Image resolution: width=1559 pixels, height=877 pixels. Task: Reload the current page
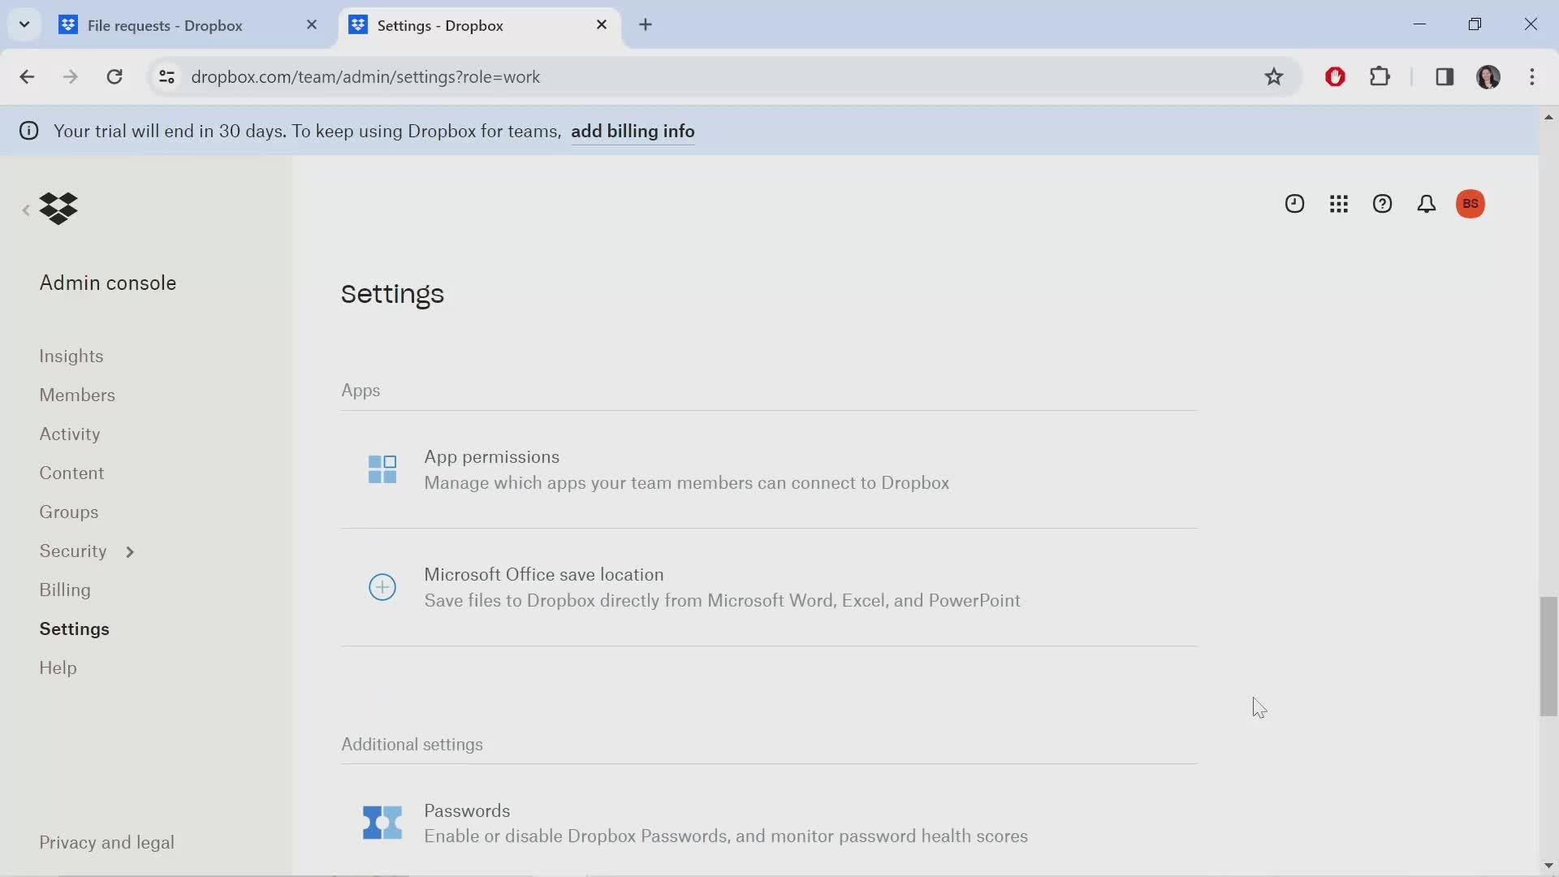coord(114,76)
